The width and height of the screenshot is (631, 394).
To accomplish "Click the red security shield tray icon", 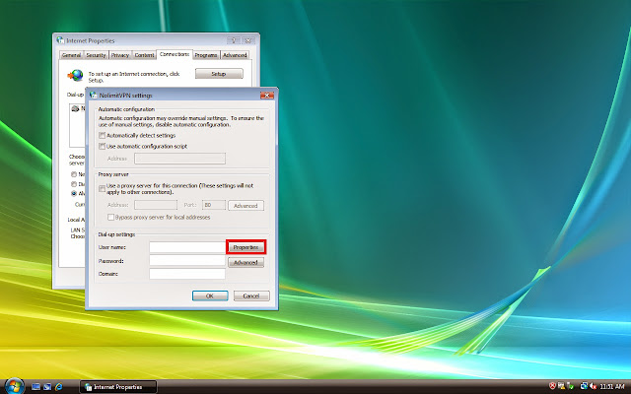I will (552, 386).
